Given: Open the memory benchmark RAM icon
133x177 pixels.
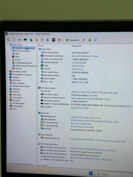Looking at the screenshot, I should click(x=25, y=40).
